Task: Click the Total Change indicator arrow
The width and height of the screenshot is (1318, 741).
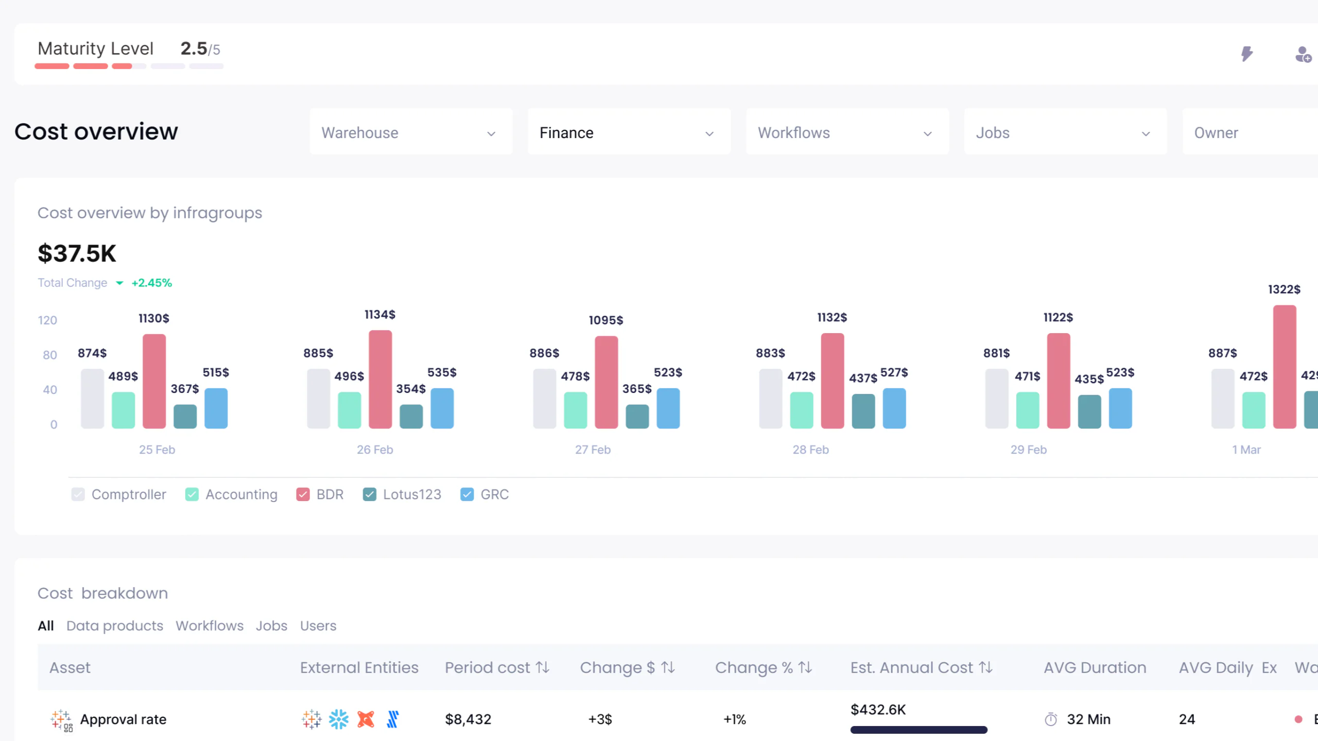Action: coord(119,283)
